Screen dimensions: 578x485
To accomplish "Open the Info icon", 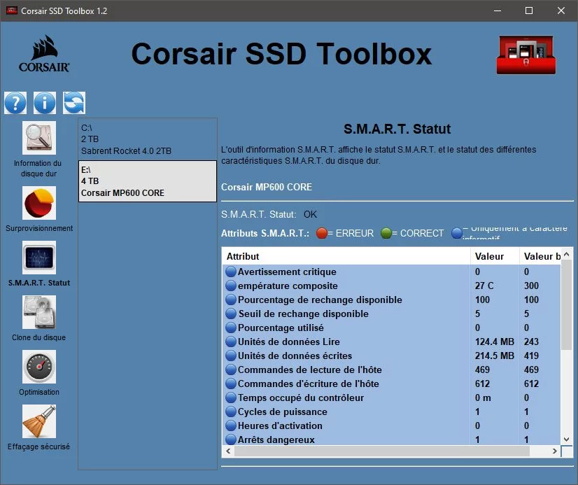I will (45, 103).
